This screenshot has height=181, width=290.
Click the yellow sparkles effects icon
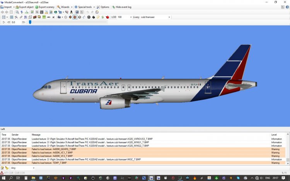pos(98,17)
